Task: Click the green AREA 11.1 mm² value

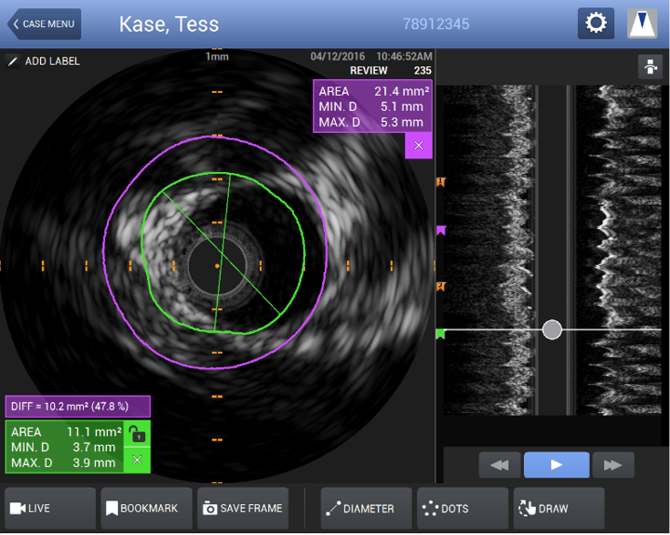Action: 94,432
